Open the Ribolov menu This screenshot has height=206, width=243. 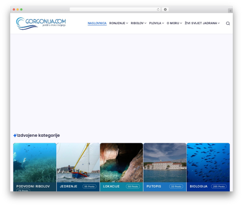137,23
